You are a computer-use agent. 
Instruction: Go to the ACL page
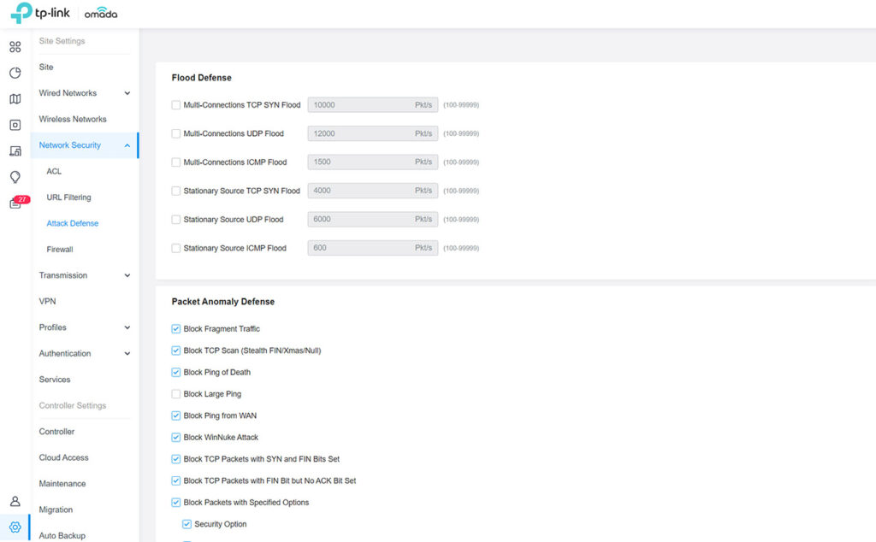pos(54,171)
